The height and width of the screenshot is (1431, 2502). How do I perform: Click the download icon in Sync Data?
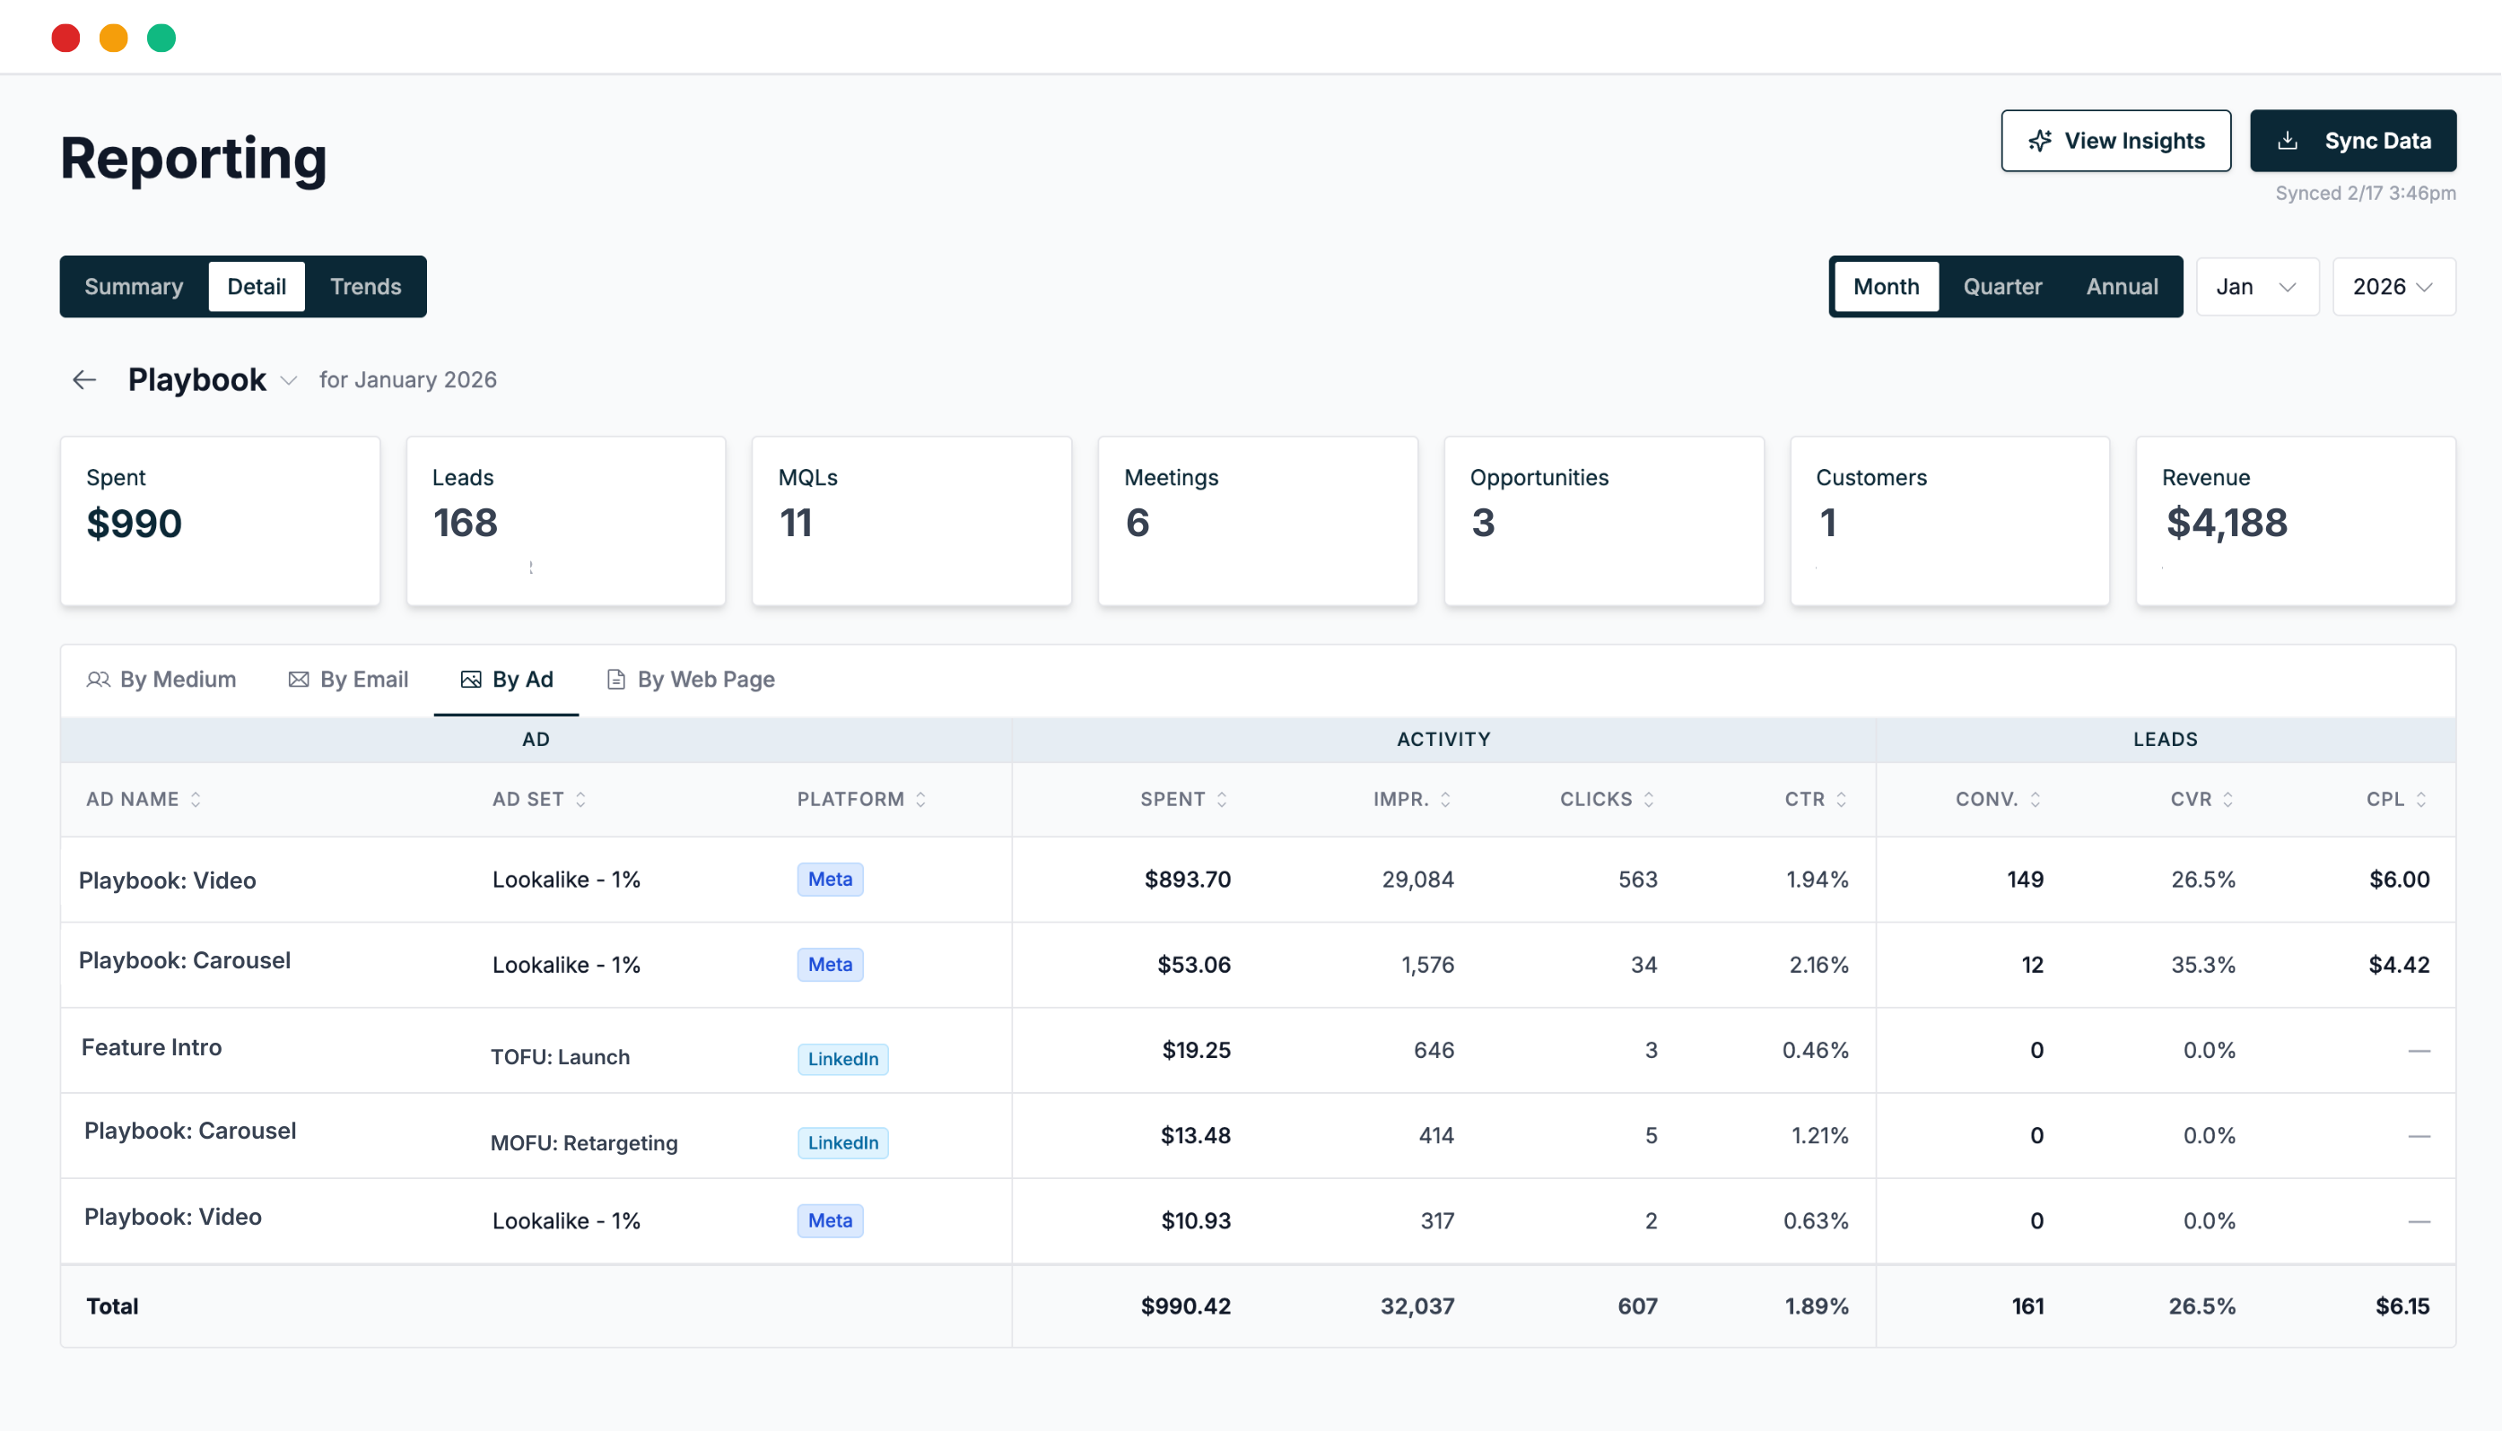(2288, 141)
